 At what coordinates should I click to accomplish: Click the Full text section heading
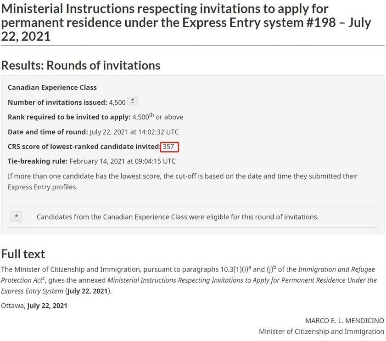[23, 254]
